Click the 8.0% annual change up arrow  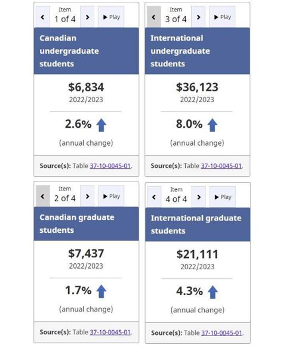tap(213, 125)
